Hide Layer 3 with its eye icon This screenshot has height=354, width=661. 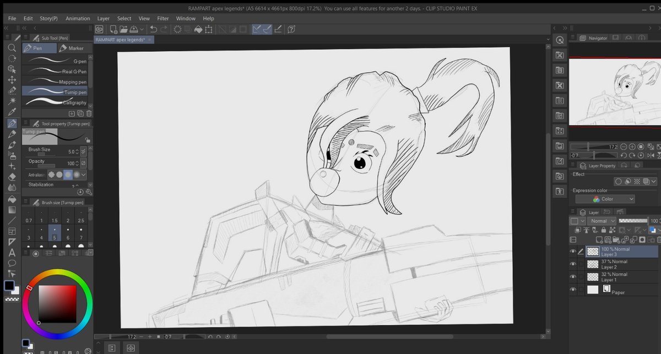(x=573, y=252)
